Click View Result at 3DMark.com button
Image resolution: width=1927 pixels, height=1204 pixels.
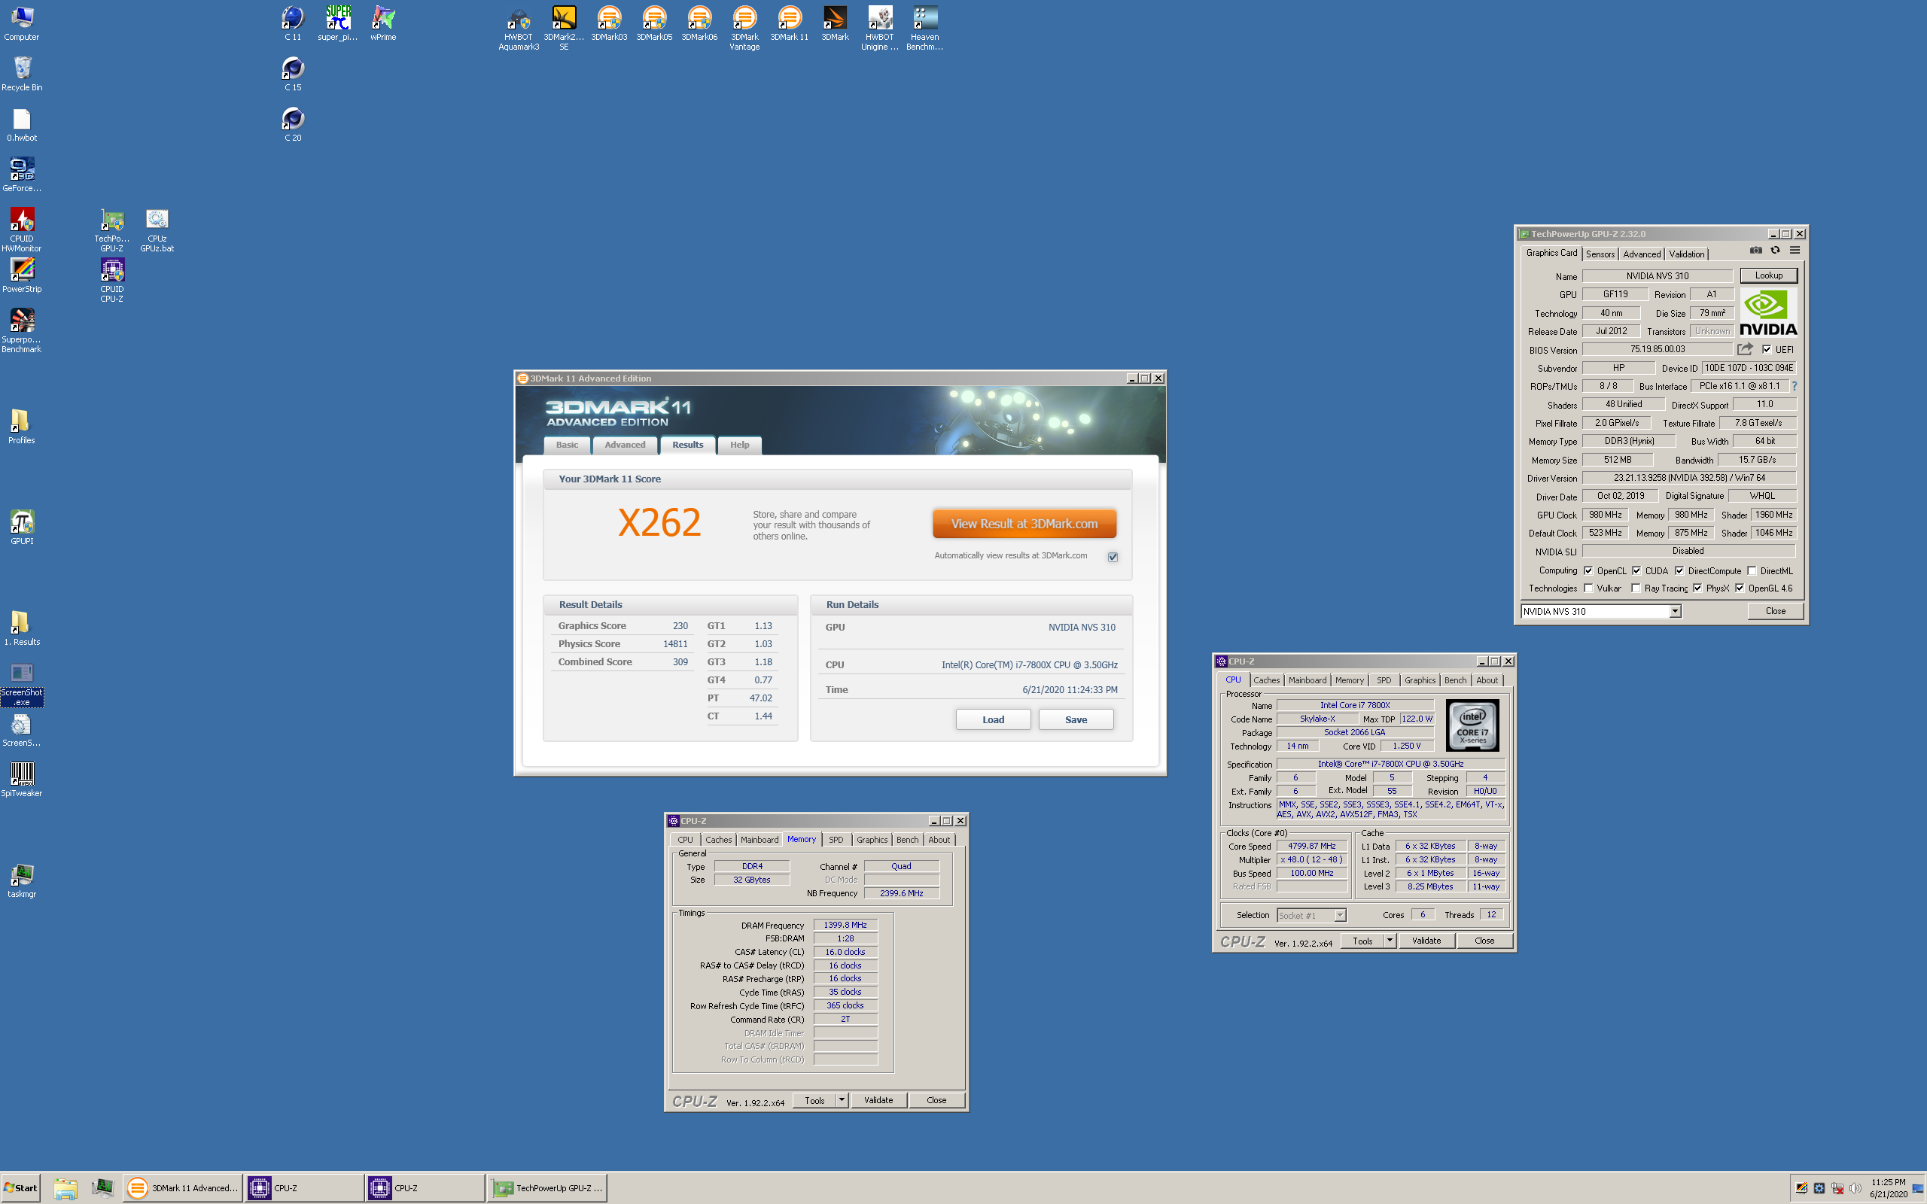[x=1024, y=523]
